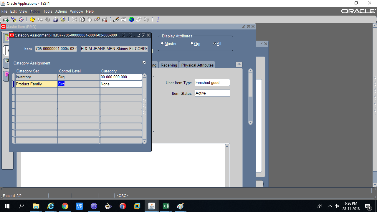Open the Show Navigator compass icon
Image resolution: width=377 pixels, height=212 pixels.
(x=21, y=19)
